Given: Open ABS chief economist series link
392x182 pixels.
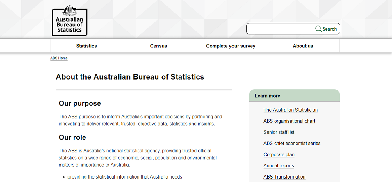Looking at the screenshot, I should 292,143.
